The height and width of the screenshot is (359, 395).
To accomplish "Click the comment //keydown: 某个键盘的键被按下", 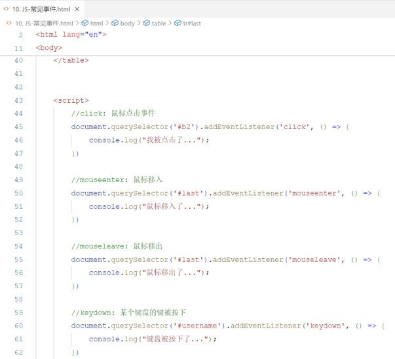I will [128, 312].
